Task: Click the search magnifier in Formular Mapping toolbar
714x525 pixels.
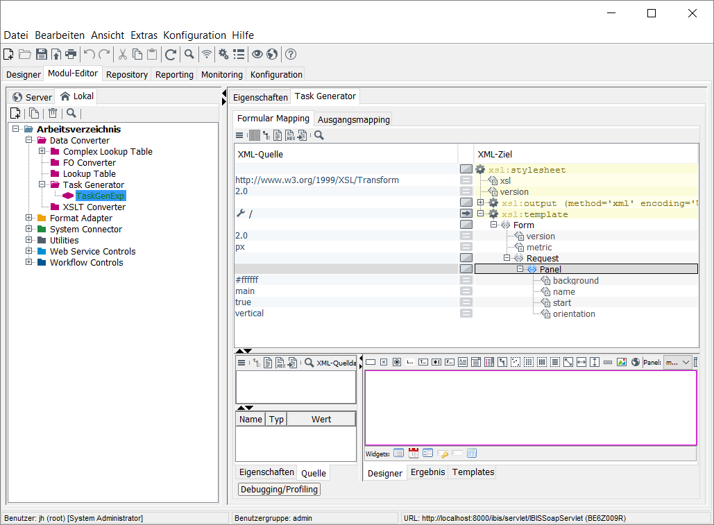Action: [319, 136]
